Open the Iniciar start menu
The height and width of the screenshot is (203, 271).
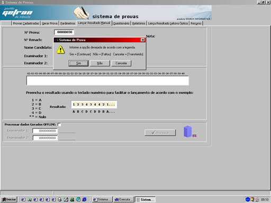[9, 199]
